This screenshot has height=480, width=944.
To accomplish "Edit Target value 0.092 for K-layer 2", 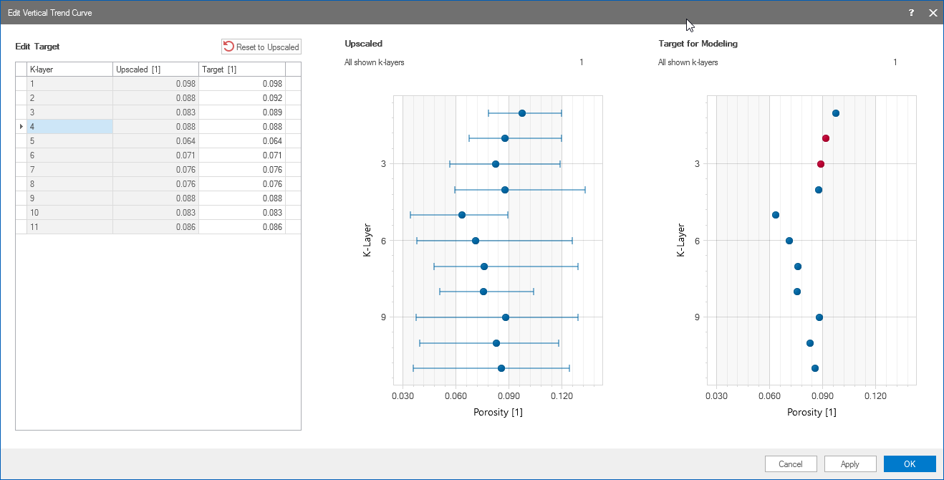I will [242, 98].
